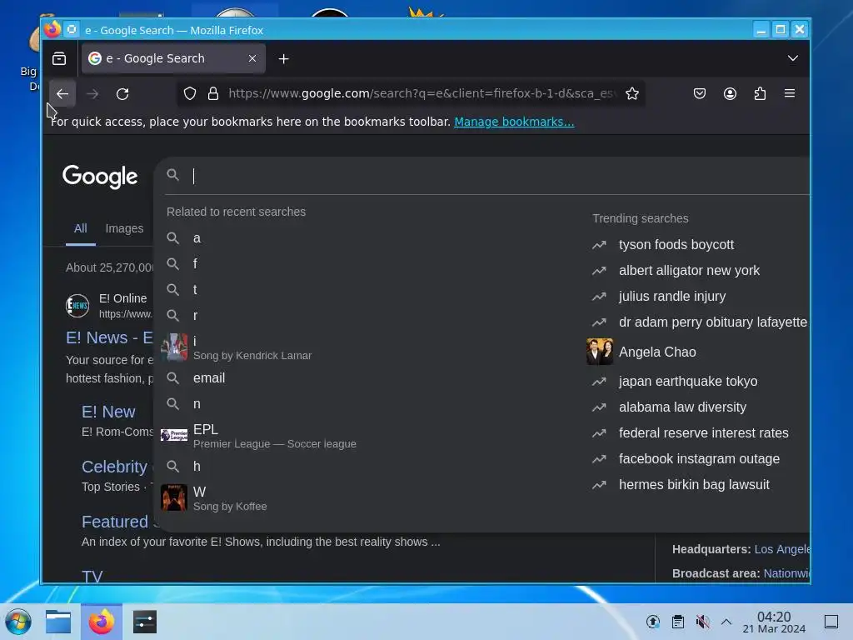Open the TV sitelink
This screenshot has height=640, width=853.
(92, 577)
